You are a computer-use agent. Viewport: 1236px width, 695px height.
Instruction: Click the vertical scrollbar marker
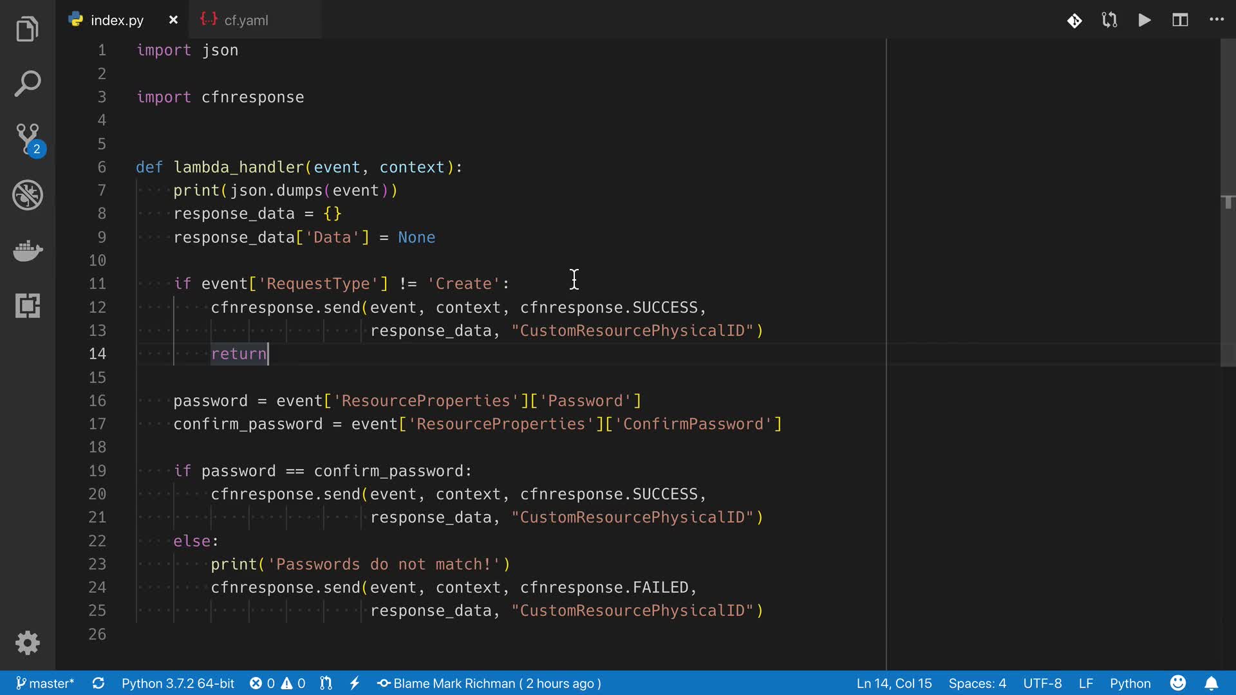tap(1228, 202)
